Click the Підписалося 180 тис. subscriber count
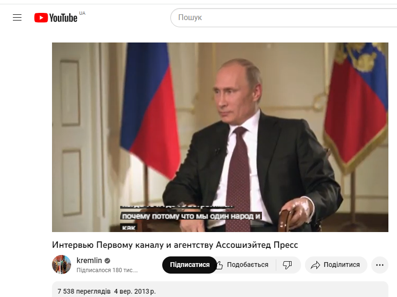397x297 pixels. [107, 270]
